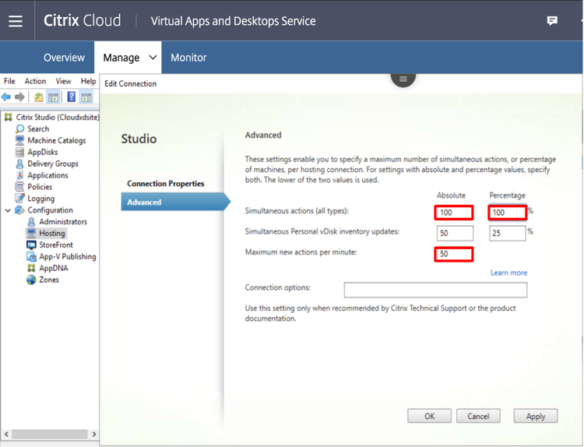Click the forward arrow toolbar icon
The height and width of the screenshot is (447, 584).
tap(19, 97)
